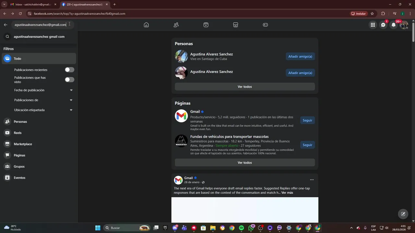Click the back arrow beside the Facebook search box

click(x=6, y=25)
